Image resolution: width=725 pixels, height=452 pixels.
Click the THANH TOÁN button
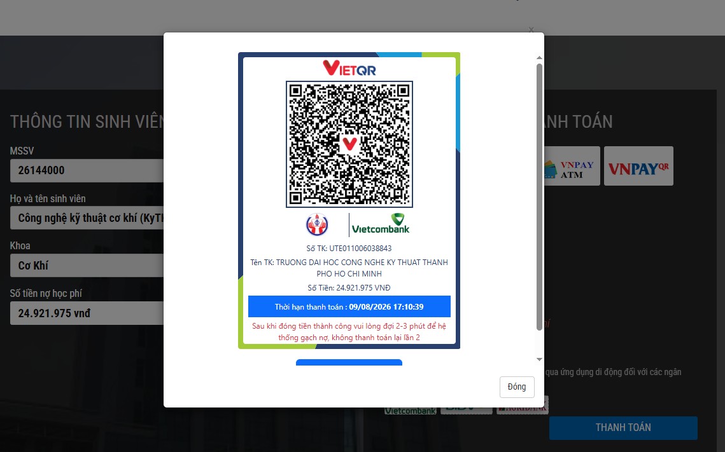pos(623,428)
